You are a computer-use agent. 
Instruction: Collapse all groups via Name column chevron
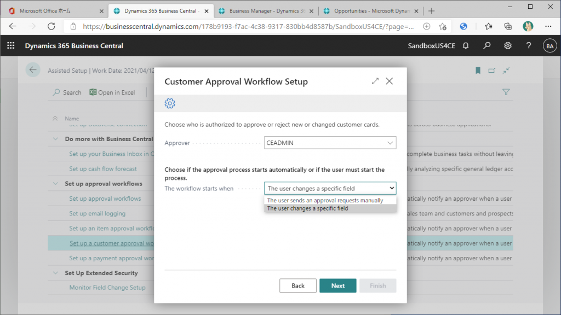tap(55, 118)
